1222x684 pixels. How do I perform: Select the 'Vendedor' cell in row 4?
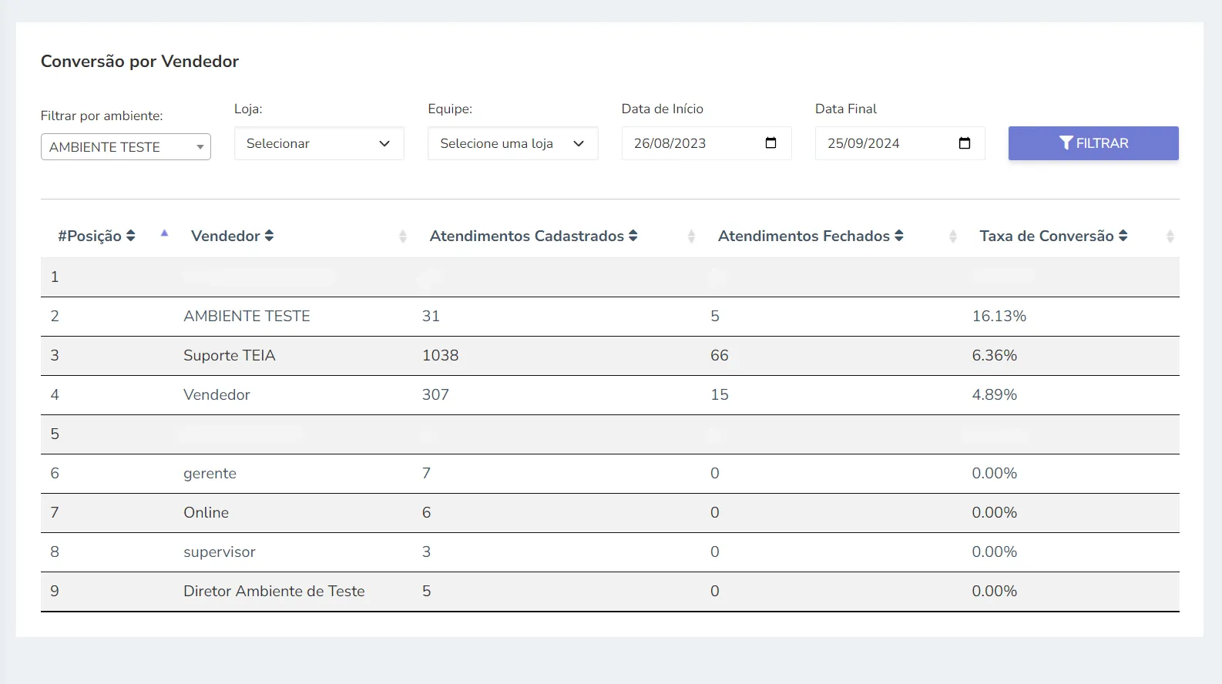(x=217, y=394)
